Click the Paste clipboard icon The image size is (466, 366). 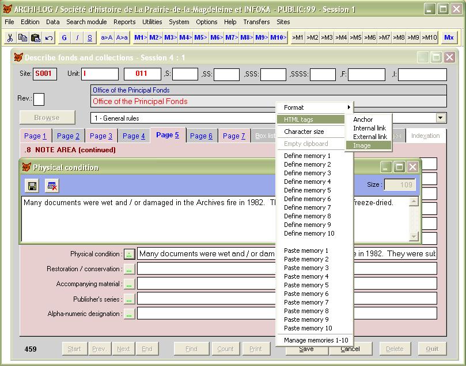[x=35, y=38]
